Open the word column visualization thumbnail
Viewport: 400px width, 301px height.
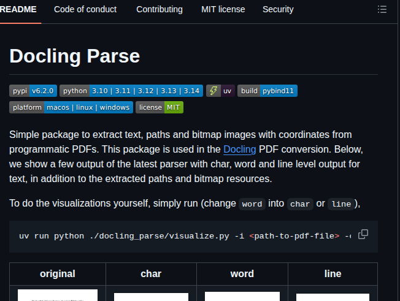click(x=242, y=297)
